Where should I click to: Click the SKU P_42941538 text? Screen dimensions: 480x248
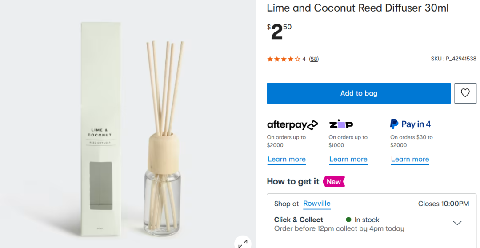453,59
